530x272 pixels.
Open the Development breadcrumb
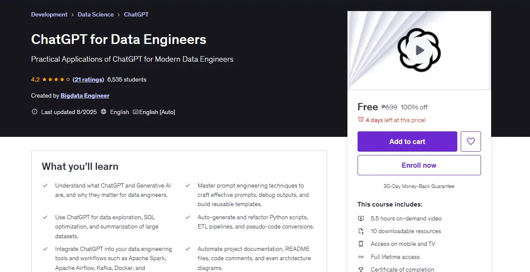point(49,14)
